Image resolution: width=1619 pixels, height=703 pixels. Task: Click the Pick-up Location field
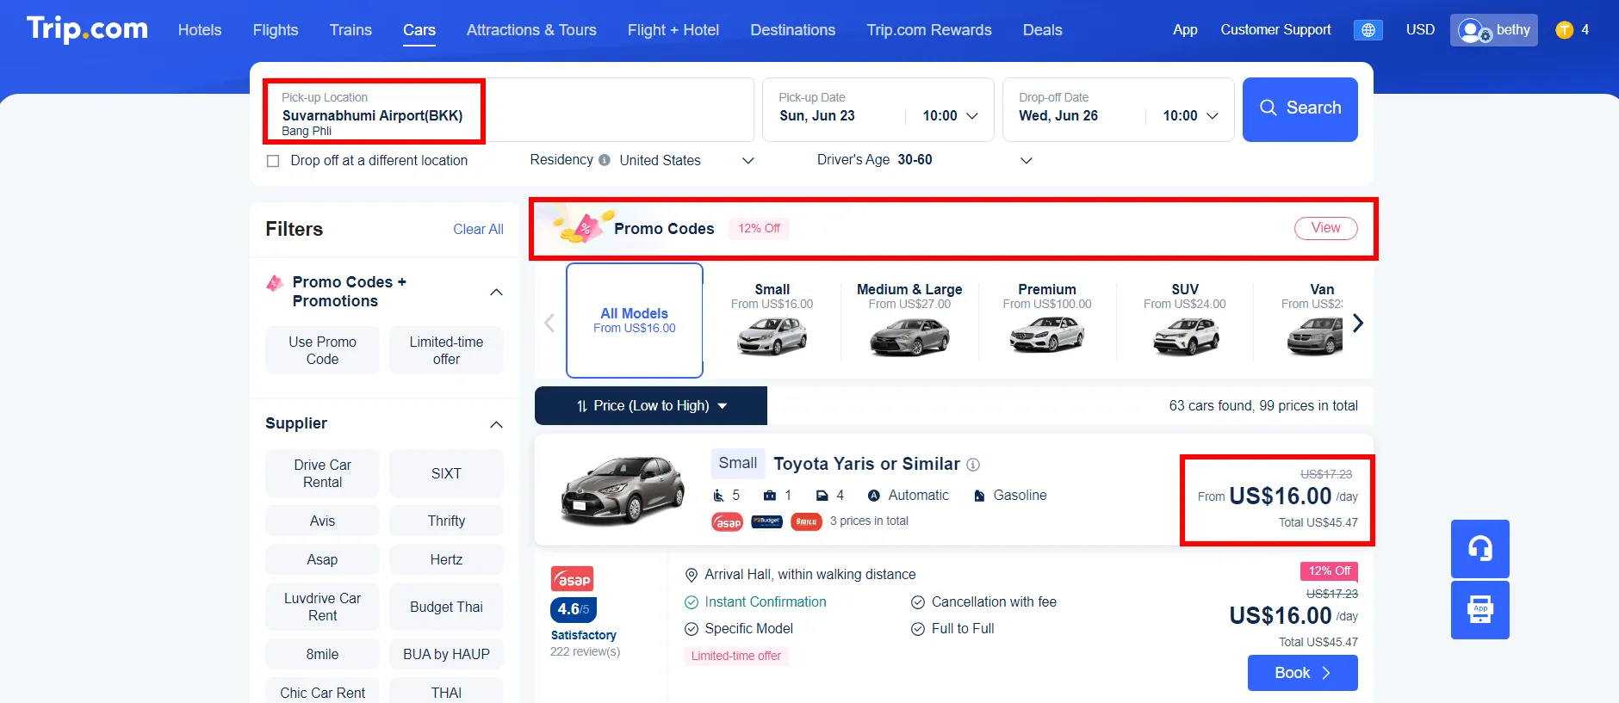(510, 110)
